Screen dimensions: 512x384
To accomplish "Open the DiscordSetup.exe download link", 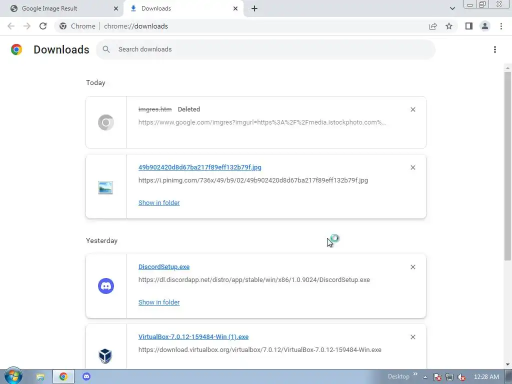I will [164, 267].
